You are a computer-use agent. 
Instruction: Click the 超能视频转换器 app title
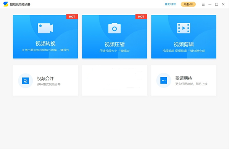tap(20, 4)
